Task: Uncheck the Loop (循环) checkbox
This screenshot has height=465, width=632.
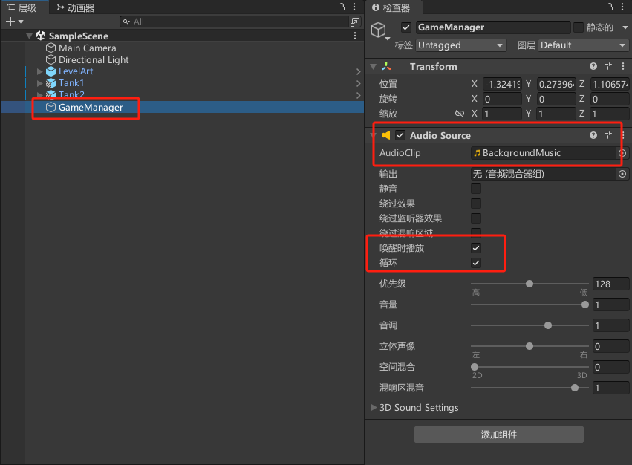Action: 476,263
